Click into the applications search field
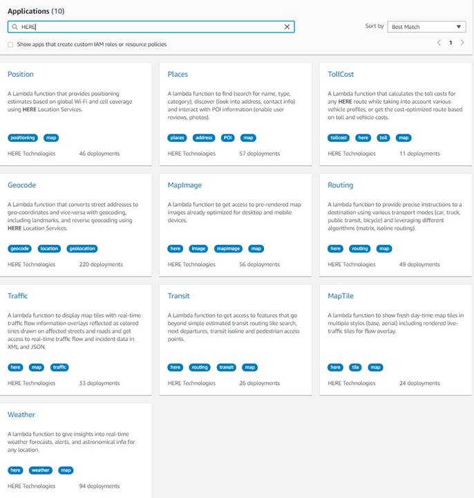 151,27
